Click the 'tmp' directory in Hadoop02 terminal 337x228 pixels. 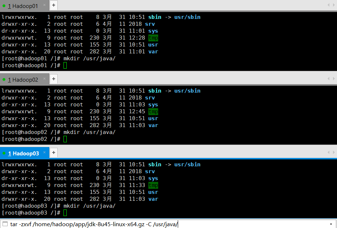(x=153, y=111)
